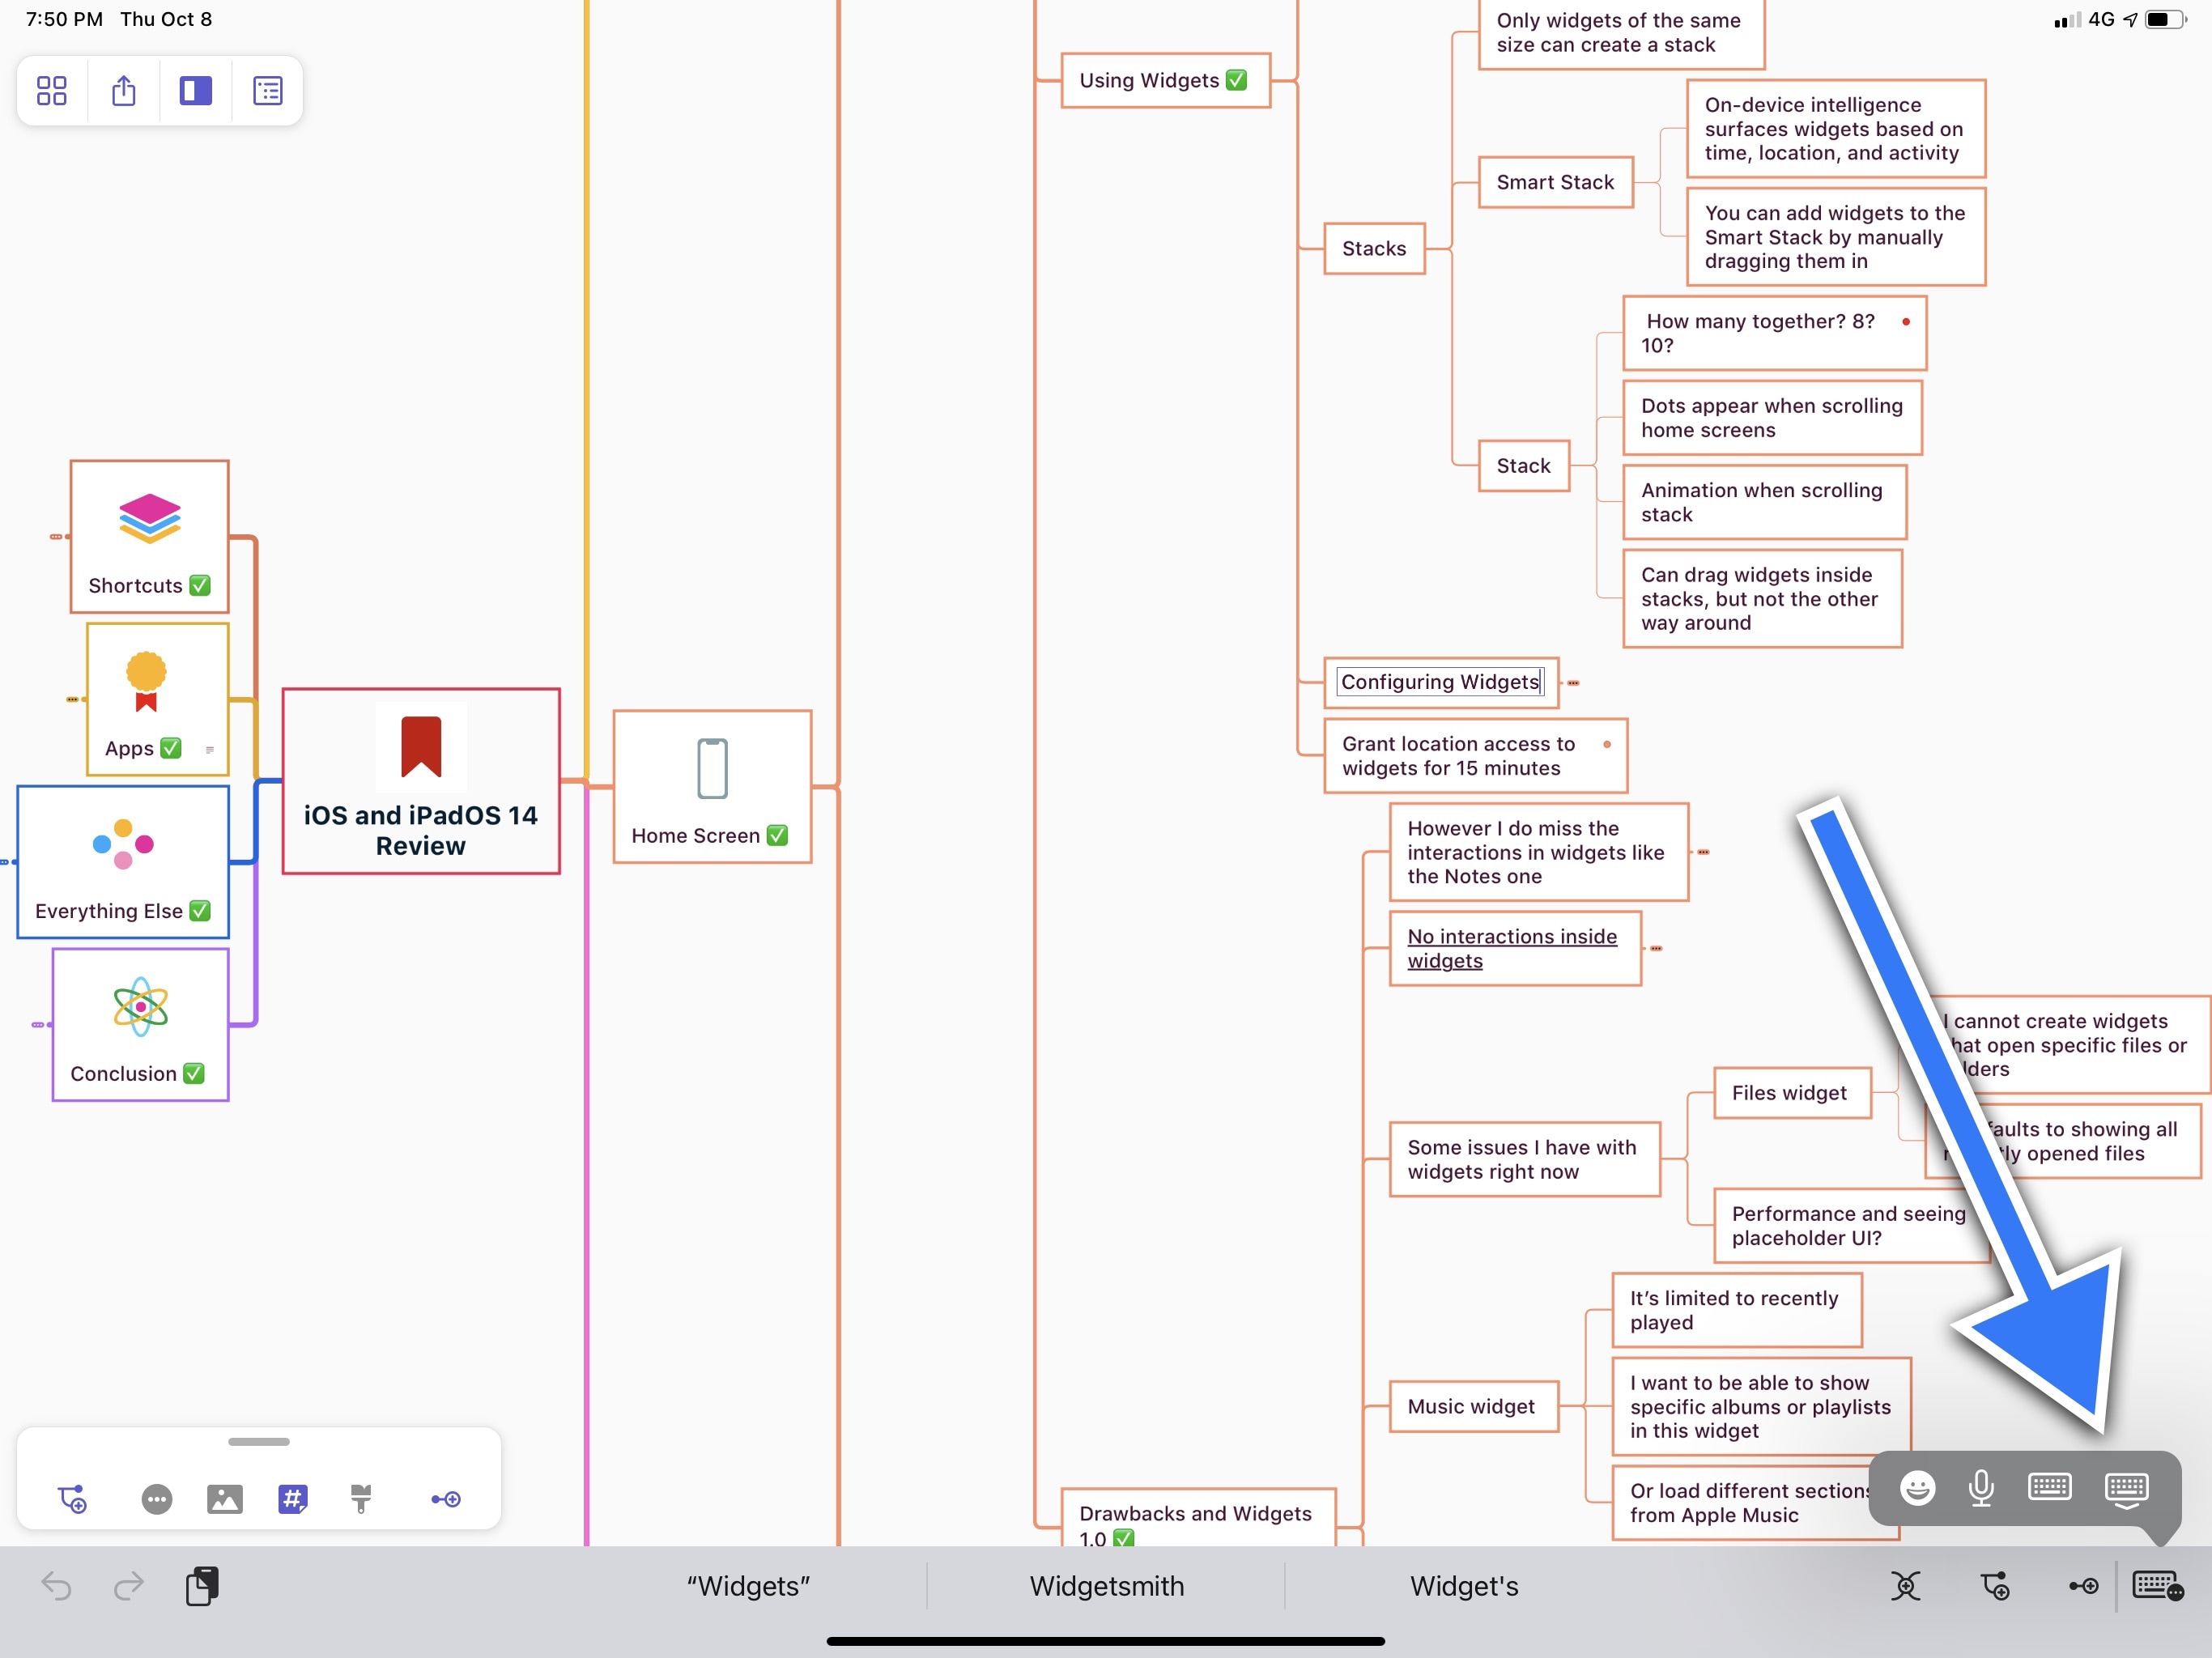The height and width of the screenshot is (1658, 2212).
Task: Toggle the Using Widgets task checkbox
Action: 1236,80
